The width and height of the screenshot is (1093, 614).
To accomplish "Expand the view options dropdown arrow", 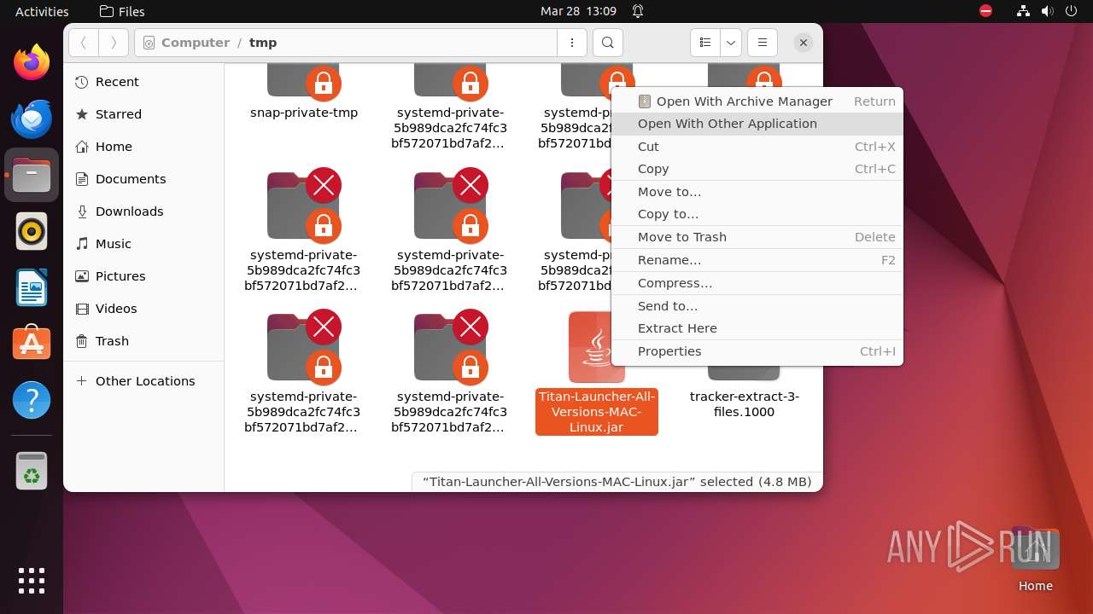I will tap(731, 43).
